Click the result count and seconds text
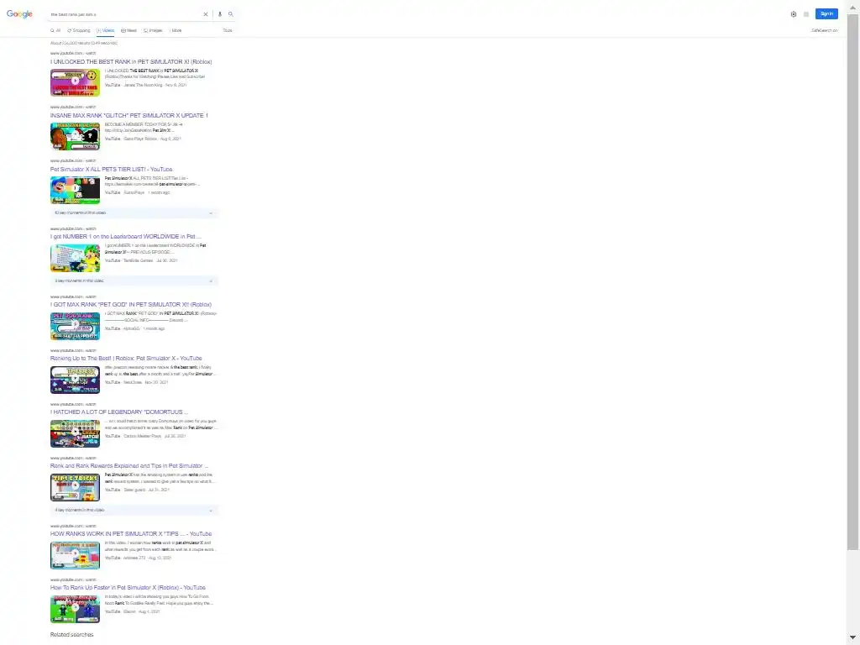This screenshot has width=860, height=645. [x=83, y=43]
